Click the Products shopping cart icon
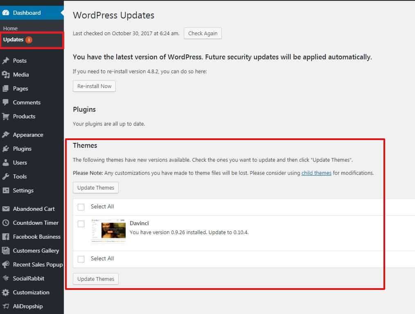Viewport: 415px width, 314px height. coord(6,116)
